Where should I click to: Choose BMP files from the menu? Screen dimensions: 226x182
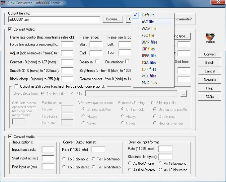click(x=153, y=42)
